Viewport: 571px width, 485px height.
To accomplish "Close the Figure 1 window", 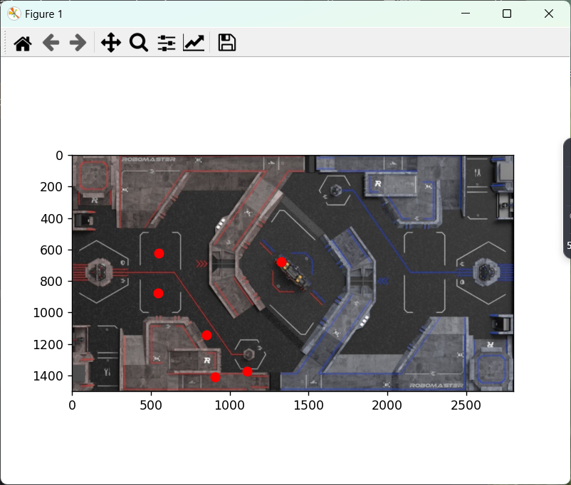I will [548, 14].
